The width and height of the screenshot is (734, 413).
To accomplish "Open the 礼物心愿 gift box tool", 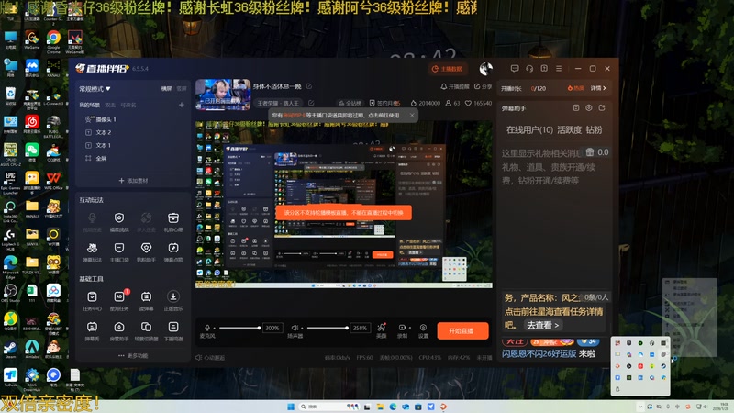I will click(173, 221).
